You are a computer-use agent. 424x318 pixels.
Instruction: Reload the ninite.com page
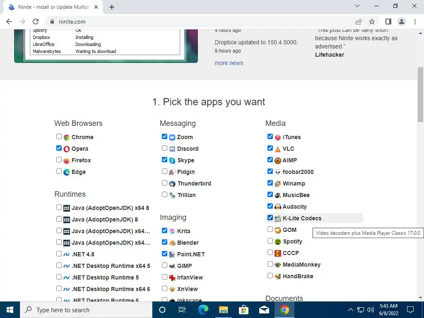point(36,22)
